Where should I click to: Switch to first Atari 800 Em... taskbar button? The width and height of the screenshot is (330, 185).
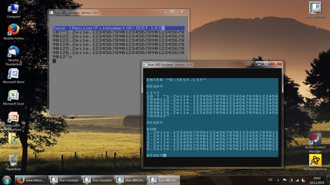[131, 180]
